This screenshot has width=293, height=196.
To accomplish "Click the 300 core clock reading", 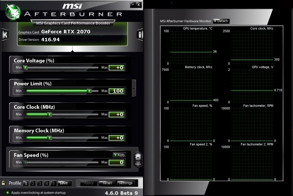I will pos(277,60).
